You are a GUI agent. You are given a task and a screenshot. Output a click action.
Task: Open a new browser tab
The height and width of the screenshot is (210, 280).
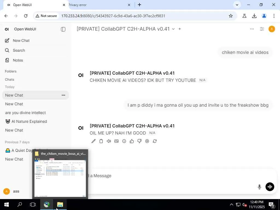click(139, 5)
